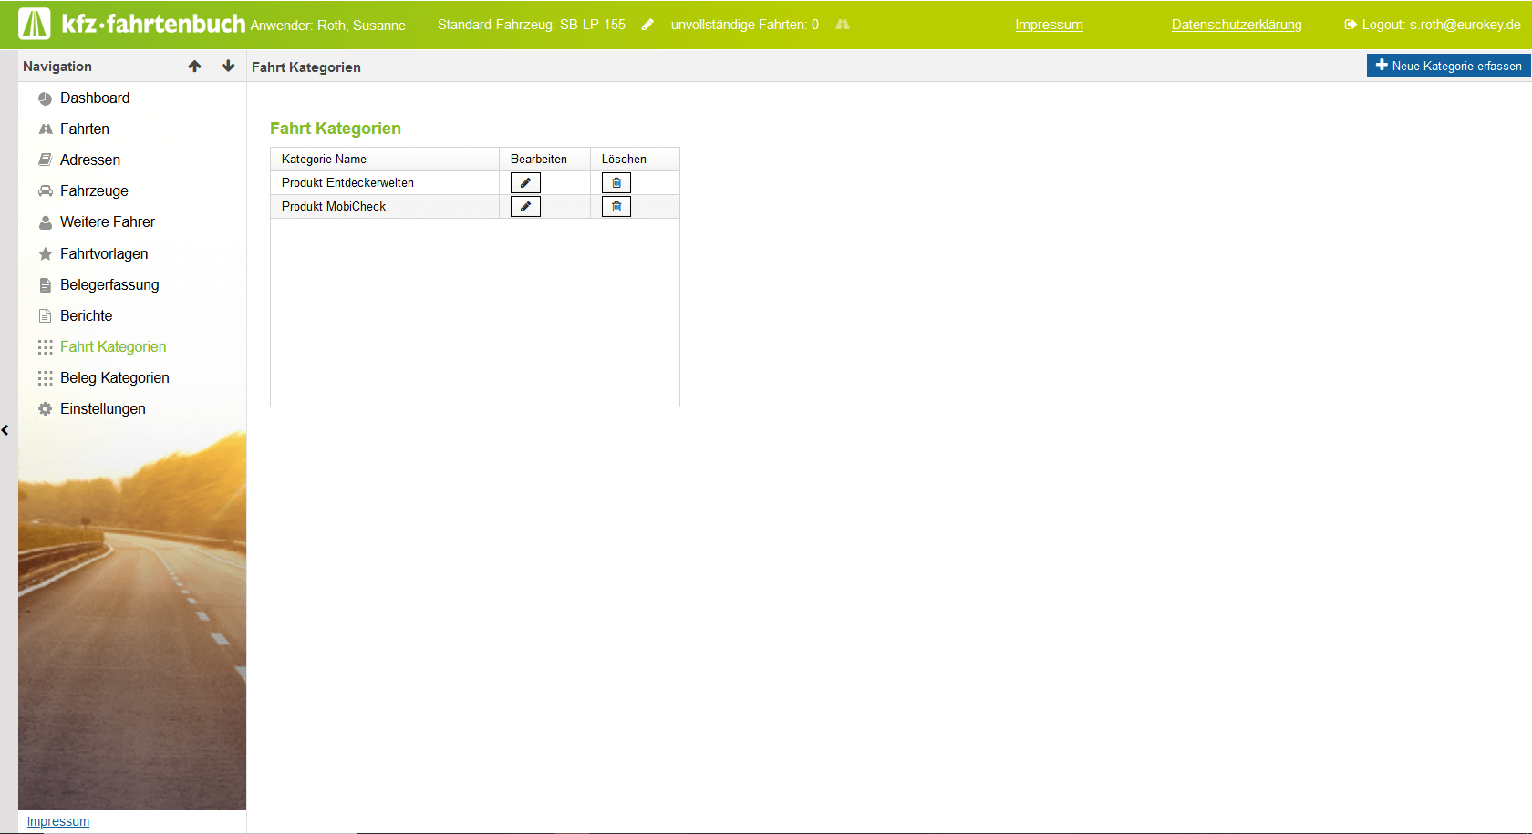Screen dimensions: 1532x834
Task: Collapse the sidebar with the left chevron
Action: click(5, 430)
